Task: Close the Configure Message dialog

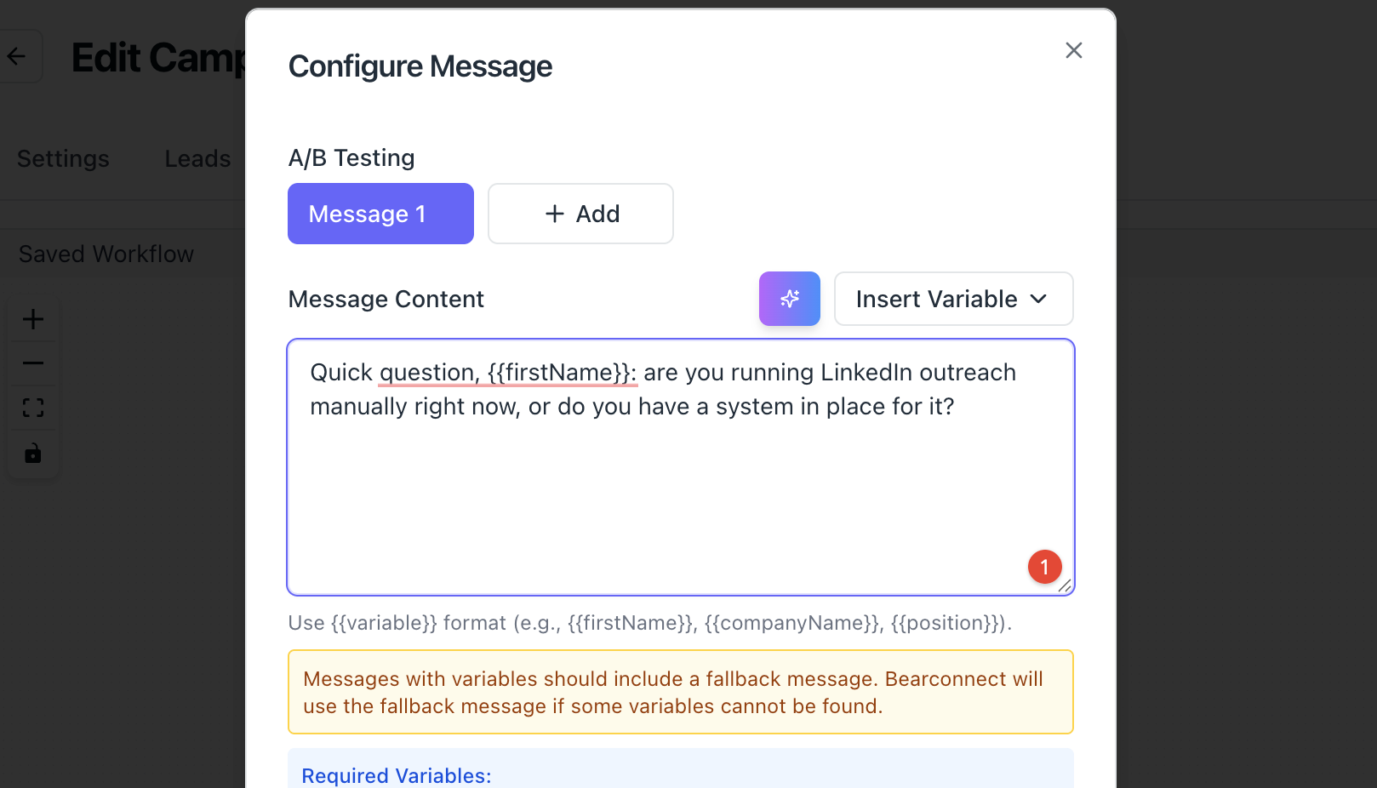Action: point(1073,50)
